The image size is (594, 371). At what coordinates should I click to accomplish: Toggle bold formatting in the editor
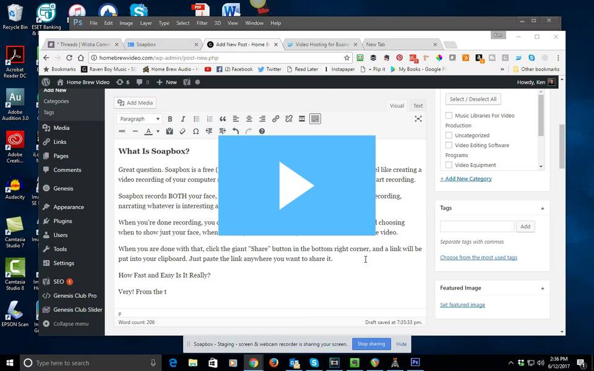170,119
